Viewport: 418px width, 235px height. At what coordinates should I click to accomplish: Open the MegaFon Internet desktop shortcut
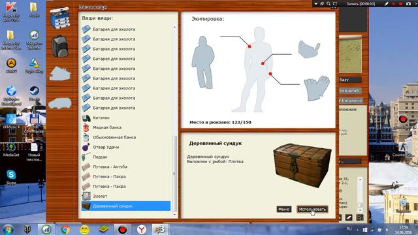click(34, 40)
